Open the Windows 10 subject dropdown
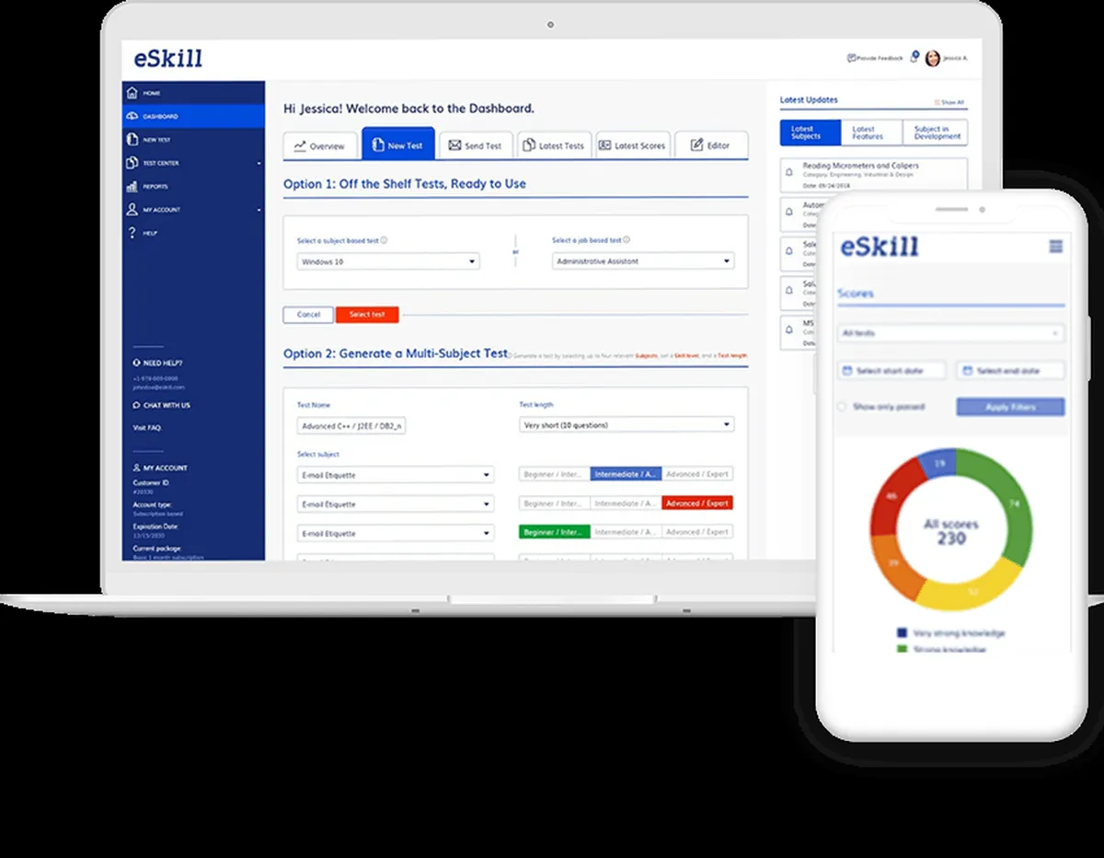1104x858 pixels. point(388,261)
